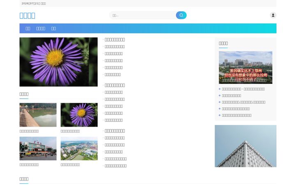This screenshot has width=296, height=185.
Task: Select the four-character middle navigation bar item
Action: pyautogui.click(x=41, y=28)
